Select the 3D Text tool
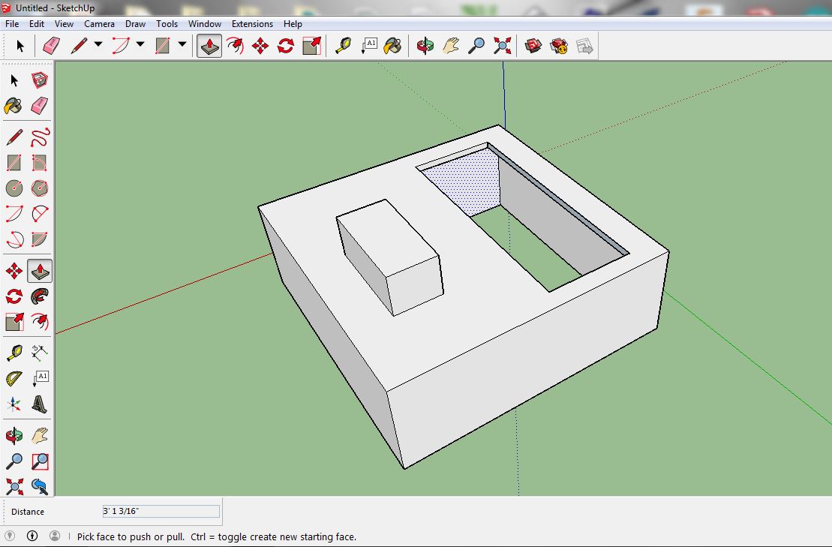Viewport: 832px width, 547px height. click(x=40, y=404)
